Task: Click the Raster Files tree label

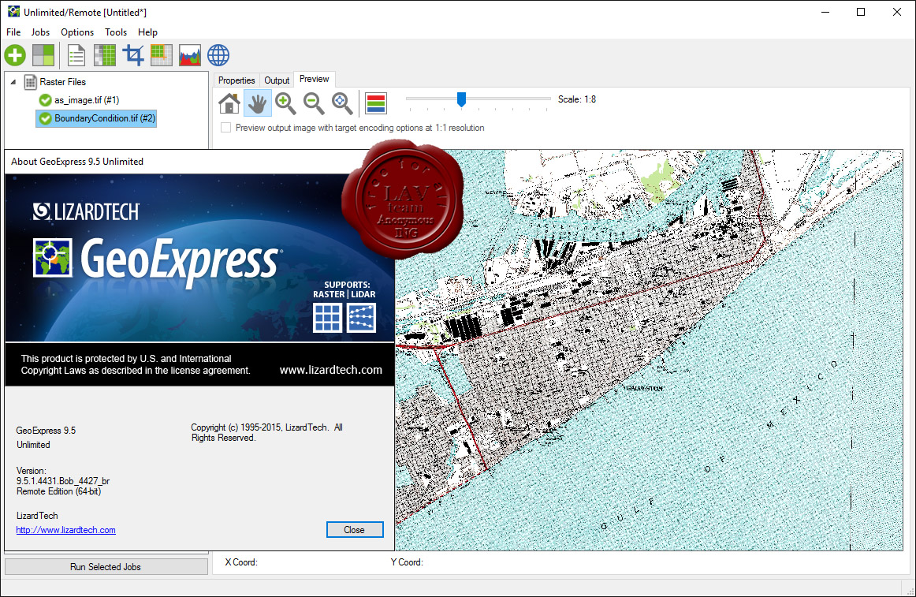Action: point(63,82)
